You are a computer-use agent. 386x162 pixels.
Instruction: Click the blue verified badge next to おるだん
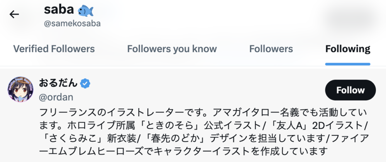click(x=86, y=83)
